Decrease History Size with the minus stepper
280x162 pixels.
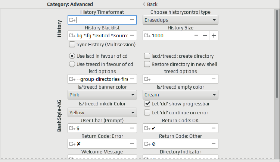pos(205,35)
